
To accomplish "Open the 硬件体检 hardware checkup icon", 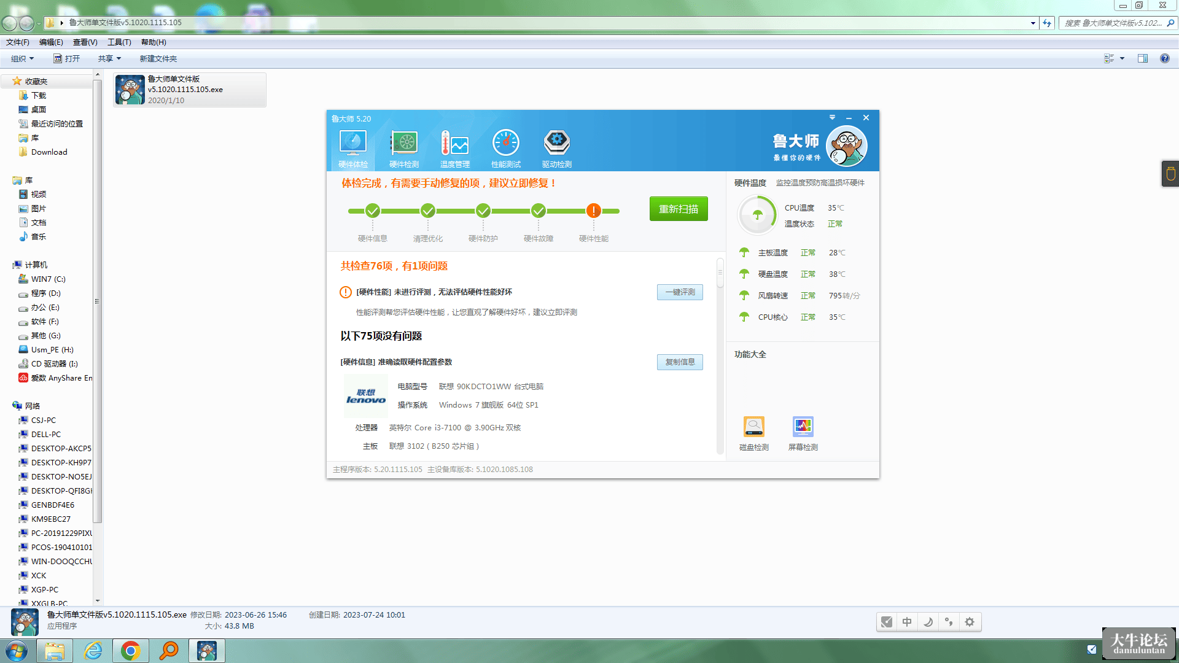I will [353, 149].
